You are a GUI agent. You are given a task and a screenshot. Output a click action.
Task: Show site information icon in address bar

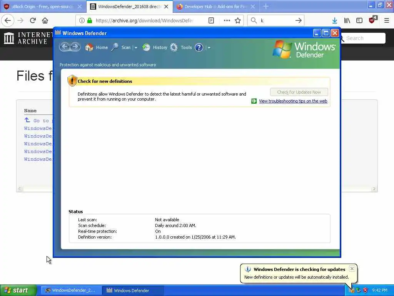[82, 20]
